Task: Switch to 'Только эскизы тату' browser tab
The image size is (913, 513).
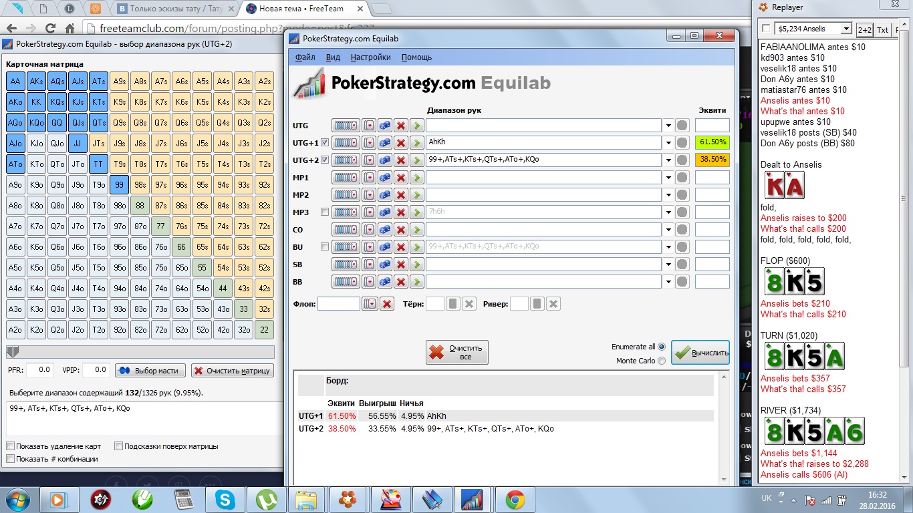Action: (176, 9)
